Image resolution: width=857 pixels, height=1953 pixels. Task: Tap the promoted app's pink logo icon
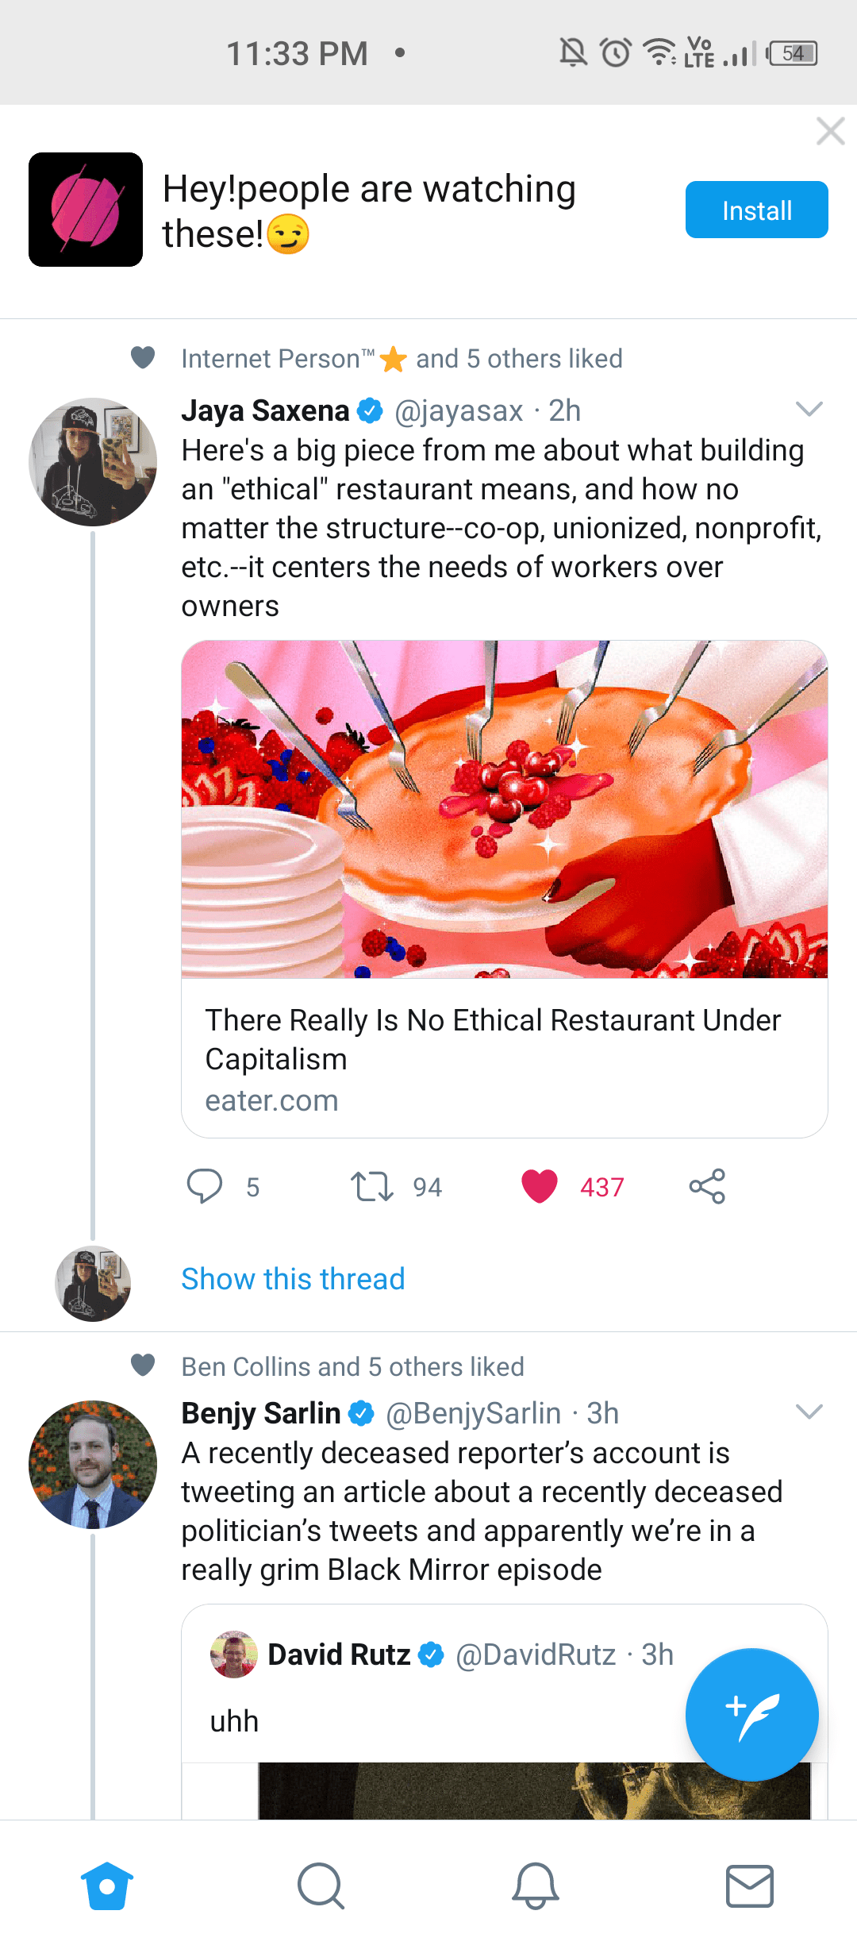pyautogui.click(x=86, y=210)
